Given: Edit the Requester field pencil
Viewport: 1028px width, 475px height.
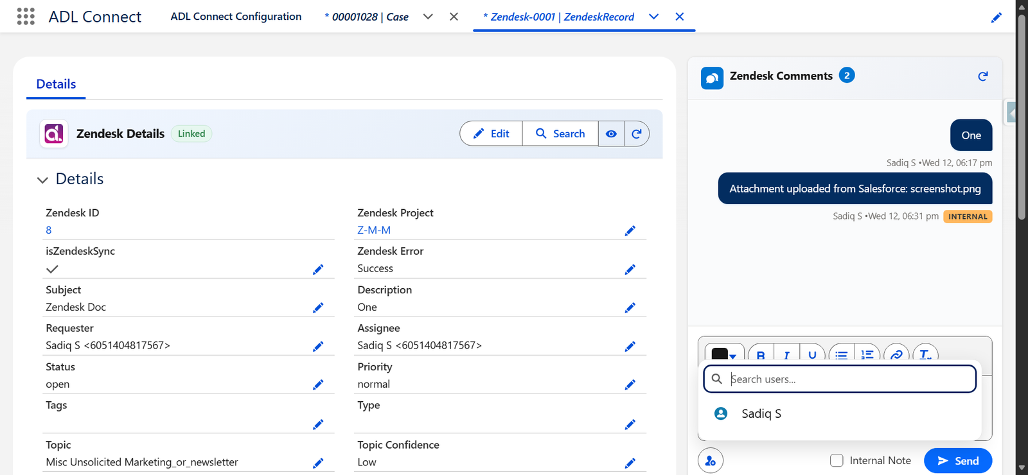Looking at the screenshot, I should click(317, 346).
